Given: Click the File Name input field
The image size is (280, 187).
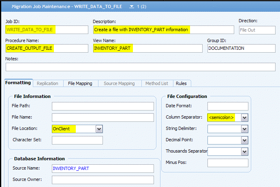Looking at the screenshot, I should click(103, 118).
